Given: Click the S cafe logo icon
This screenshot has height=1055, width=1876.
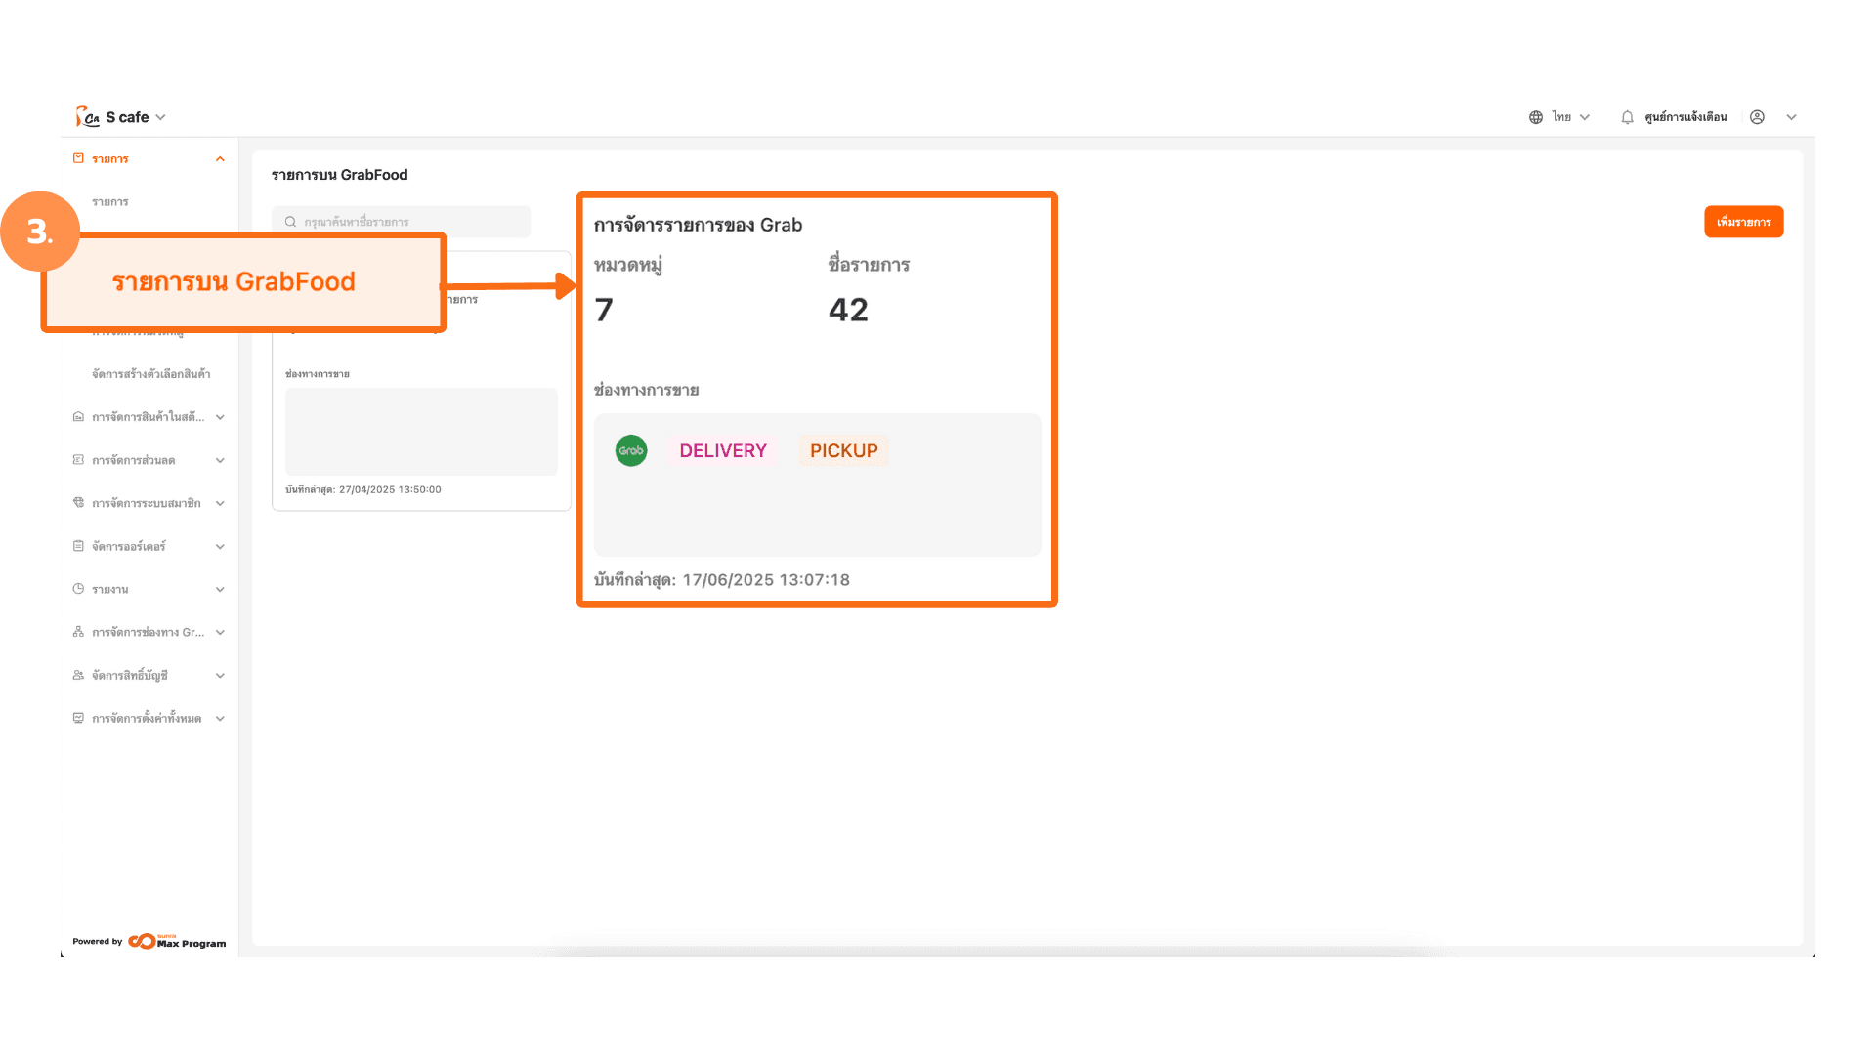Looking at the screenshot, I should pos(88,117).
